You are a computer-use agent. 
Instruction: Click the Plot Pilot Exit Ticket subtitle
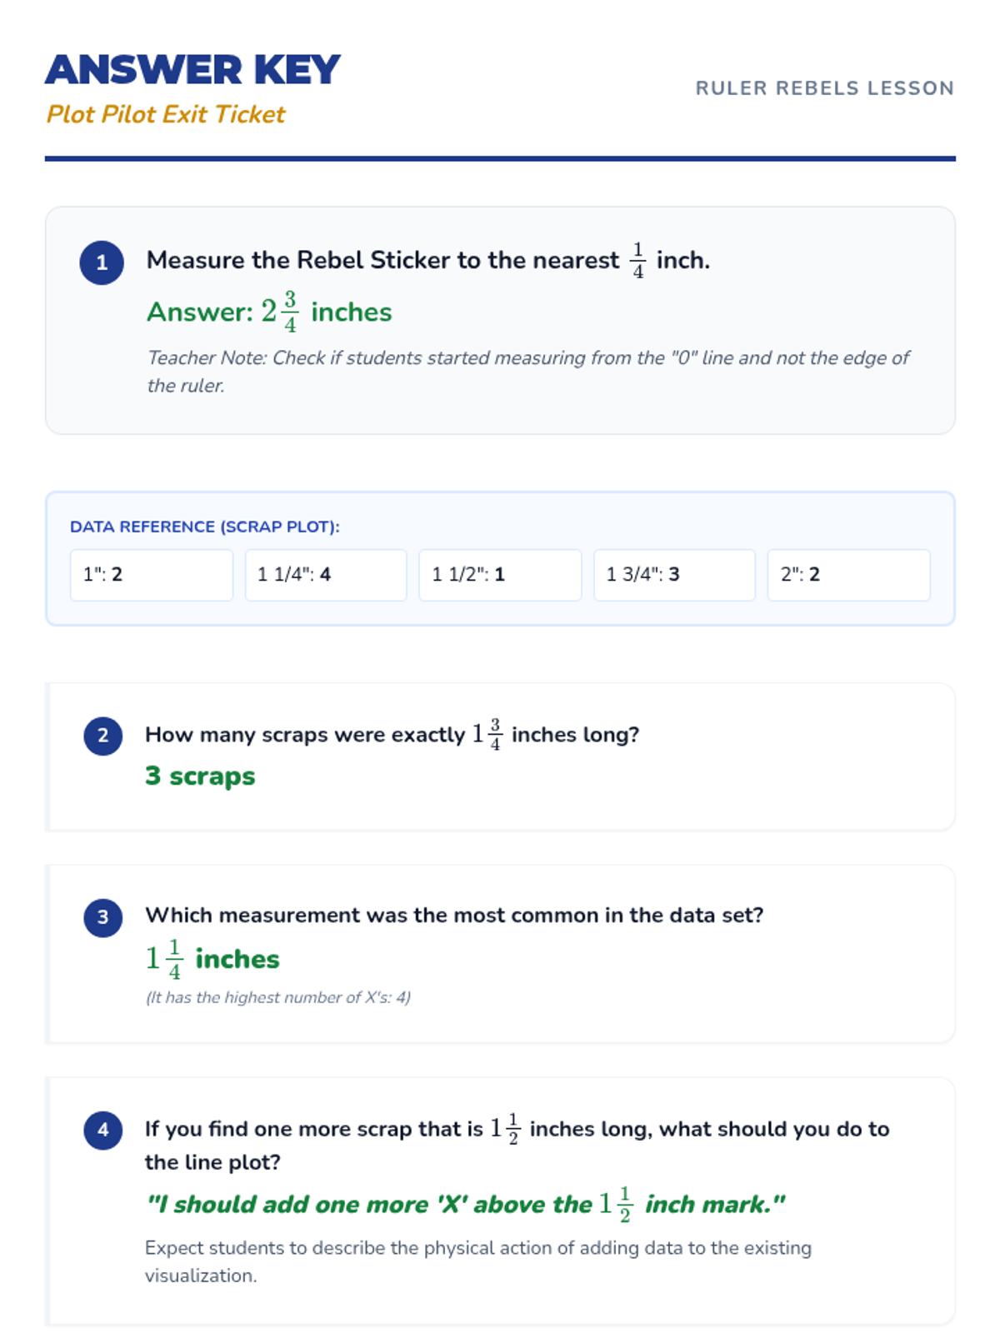point(166,114)
